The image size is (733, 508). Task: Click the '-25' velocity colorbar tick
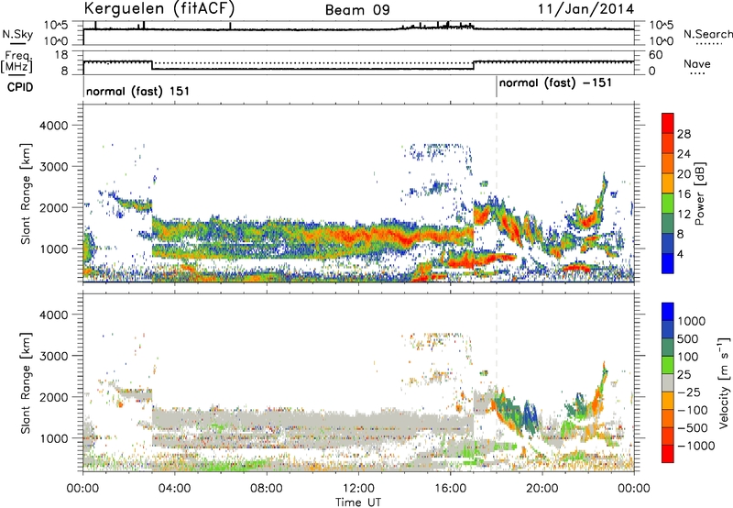point(689,392)
